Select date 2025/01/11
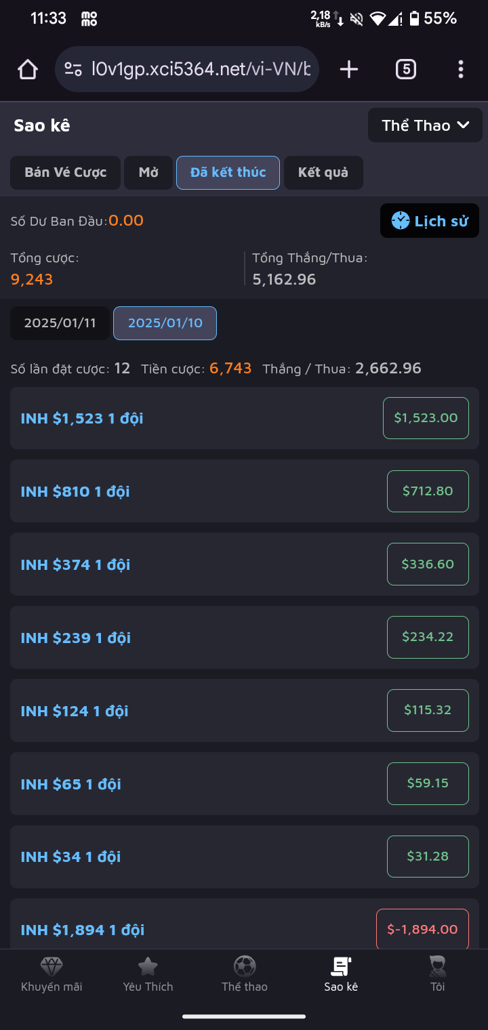Image resolution: width=488 pixels, height=1030 pixels. [x=60, y=323]
